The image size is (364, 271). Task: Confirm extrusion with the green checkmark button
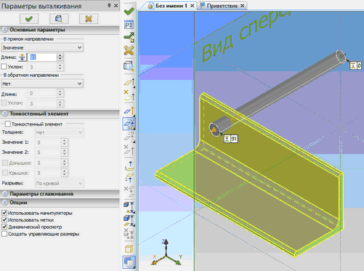pos(29,19)
